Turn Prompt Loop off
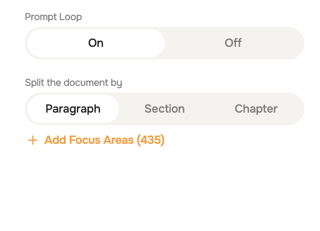320x231 pixels. coord(233,43)
